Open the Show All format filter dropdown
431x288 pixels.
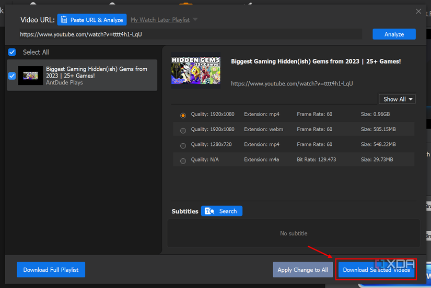(x=397, y=99)
